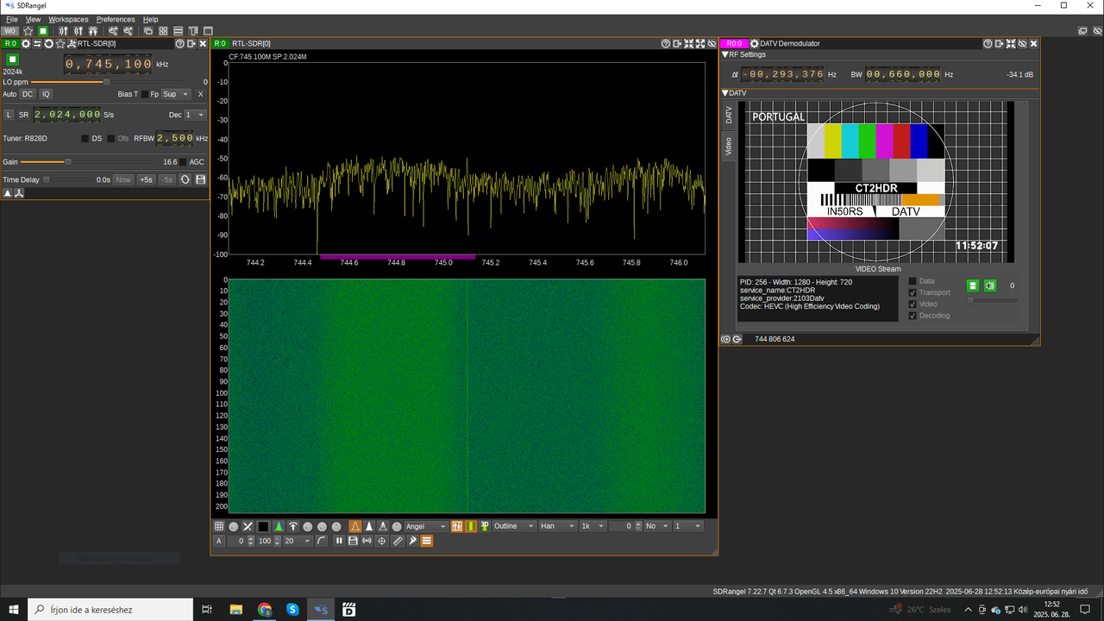Click the stacked windows arrangement icon

[x=148, y=31]
